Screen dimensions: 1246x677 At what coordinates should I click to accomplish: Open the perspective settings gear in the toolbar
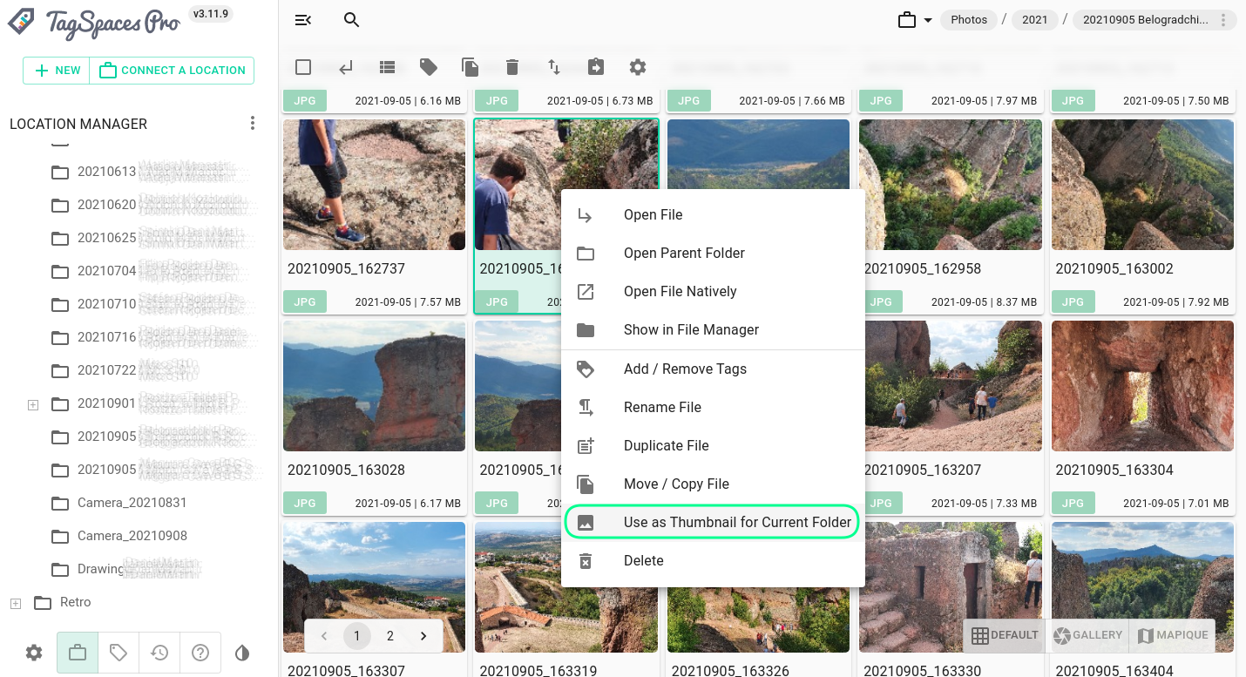(x=637, y=66)
